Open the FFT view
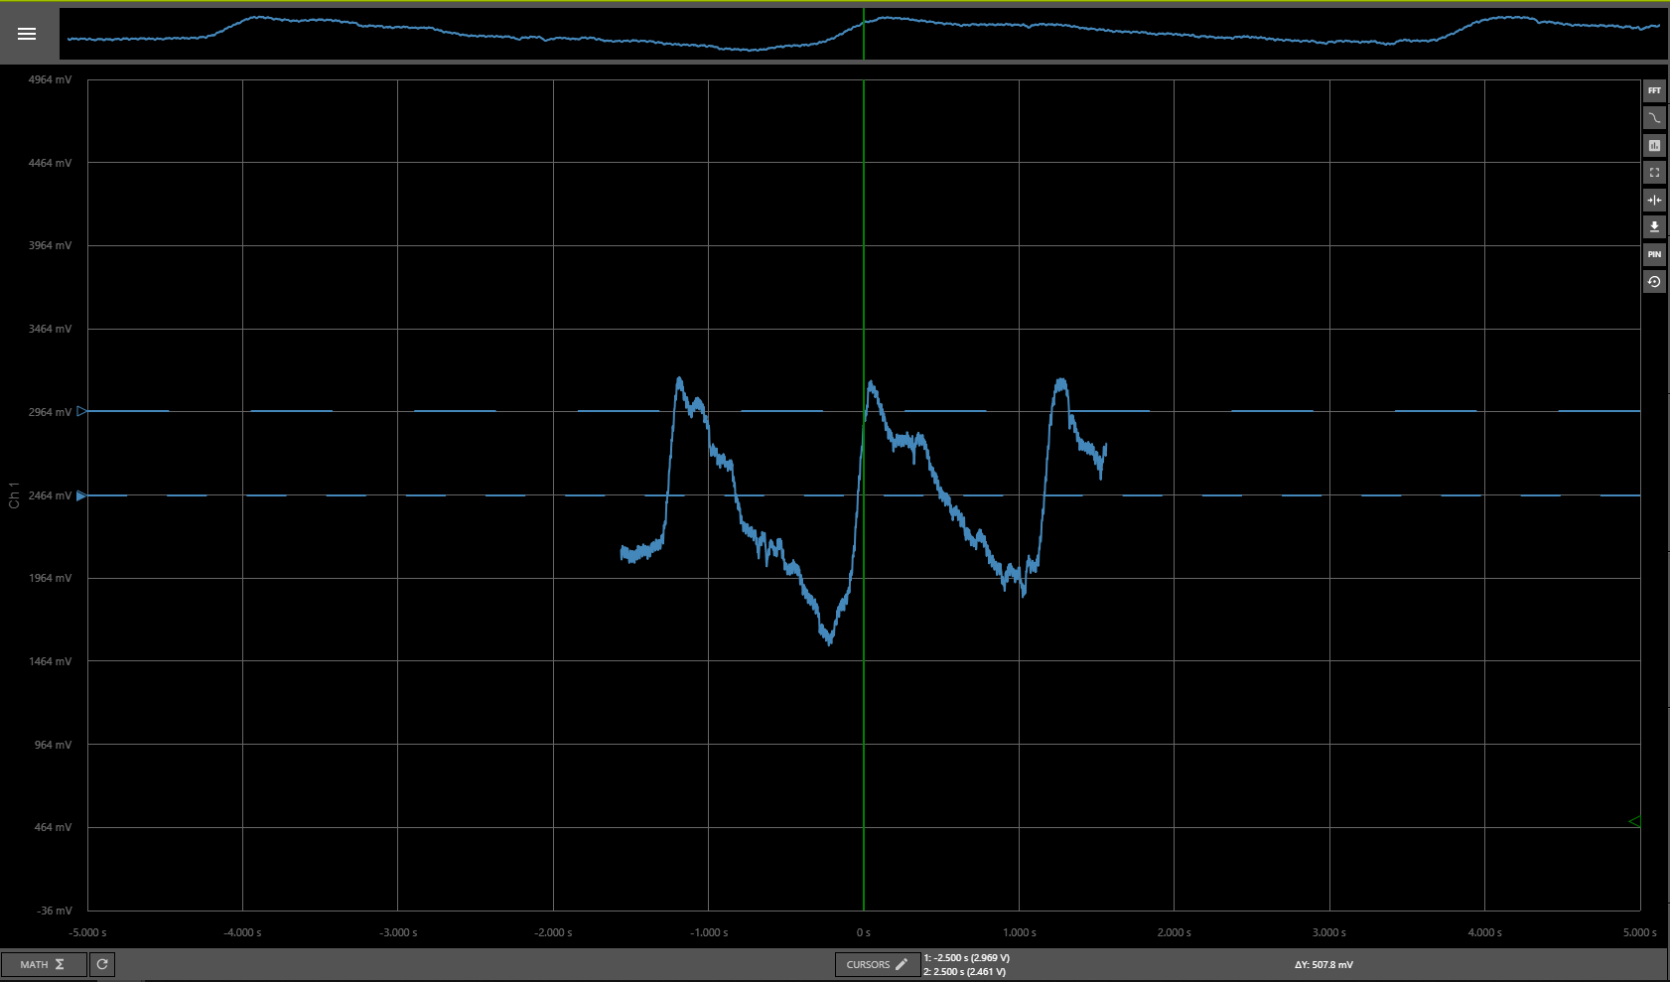 point(1654,90)
